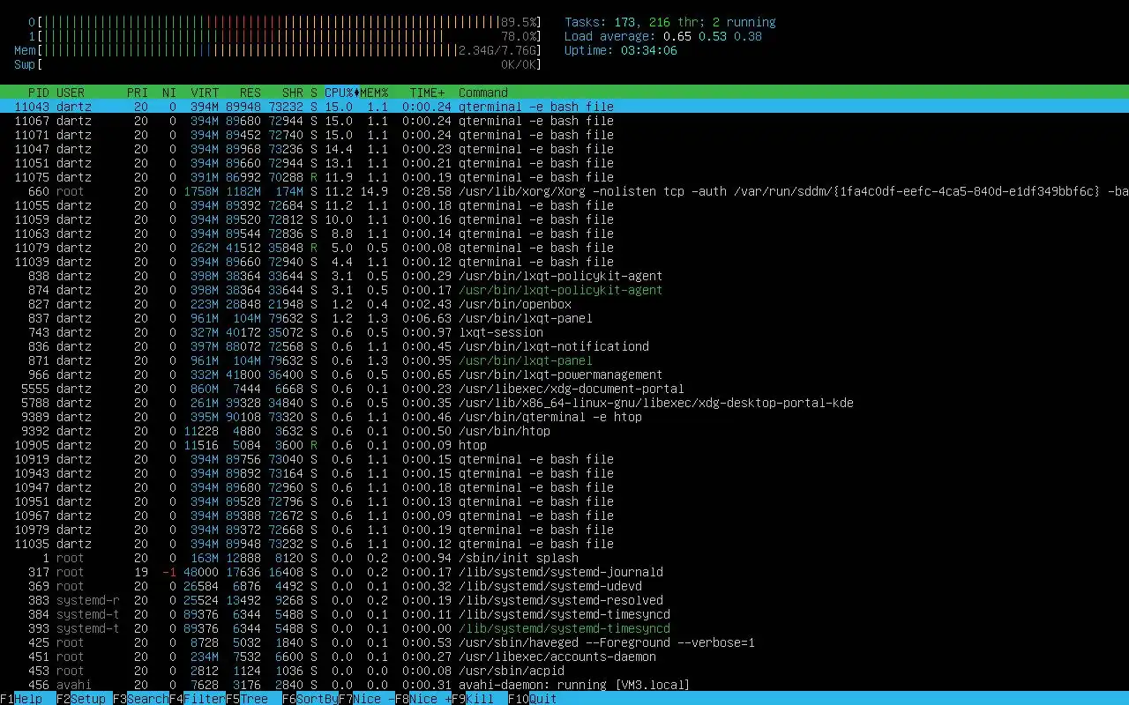Select PID 10905 htop row
Viewport: 1129px width, 705px height.
tap(564, 445)
